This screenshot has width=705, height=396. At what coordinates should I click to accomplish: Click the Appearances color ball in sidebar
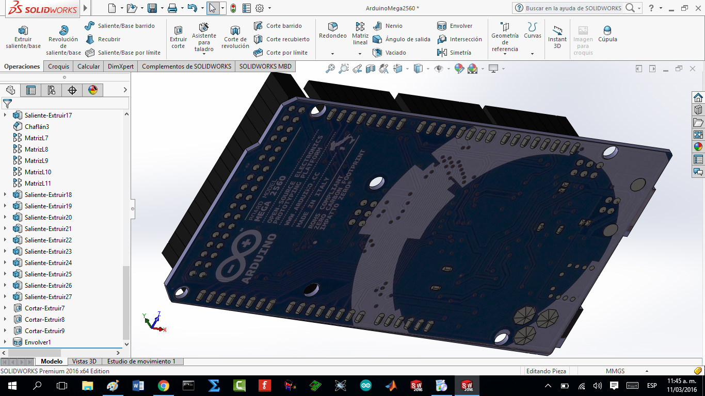(x=698, y=146)
